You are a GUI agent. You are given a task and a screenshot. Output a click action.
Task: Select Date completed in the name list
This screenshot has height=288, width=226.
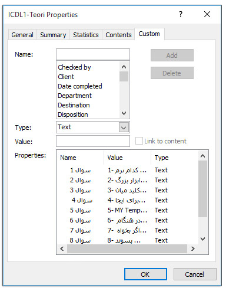coord(80,86)
